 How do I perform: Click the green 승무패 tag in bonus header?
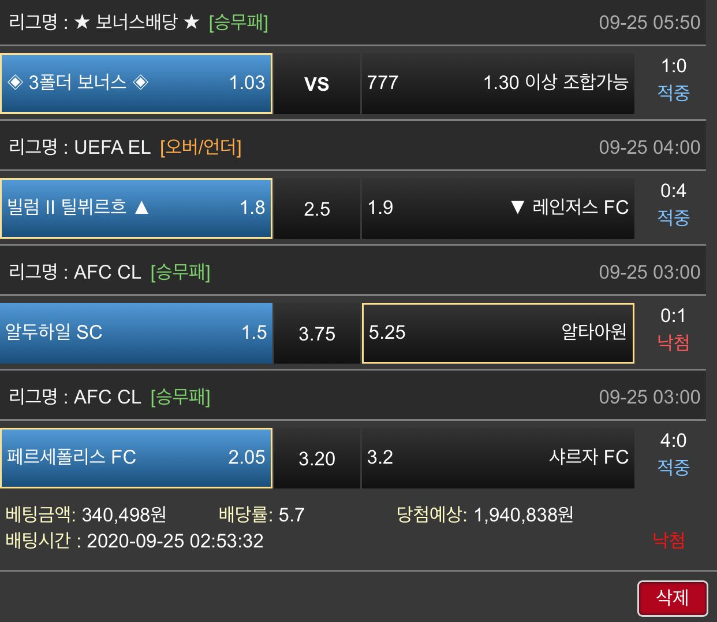[238, 23]
